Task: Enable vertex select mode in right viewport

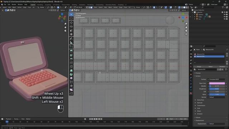Action: (x=87, y=7)
